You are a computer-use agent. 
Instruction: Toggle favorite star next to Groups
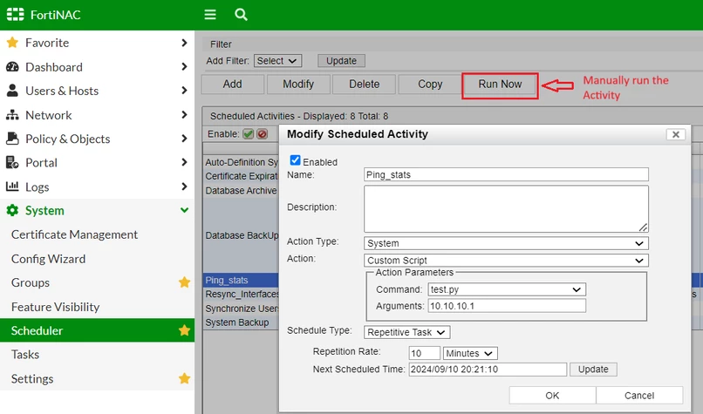pos(184,282)
